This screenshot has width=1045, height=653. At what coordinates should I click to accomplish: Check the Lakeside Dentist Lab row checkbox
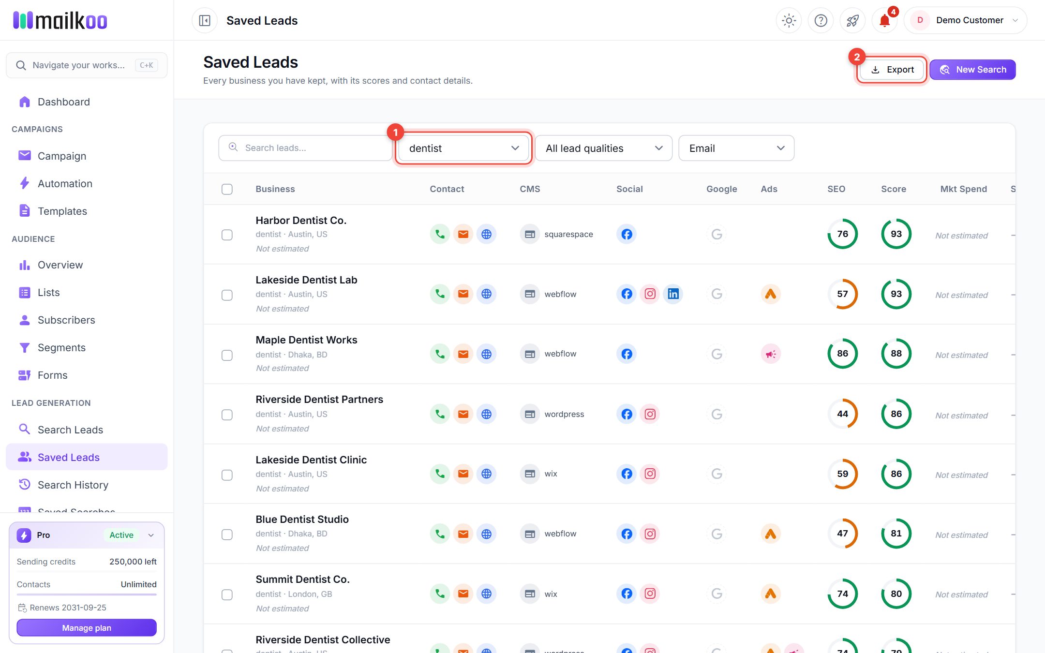tap(227, 295)
